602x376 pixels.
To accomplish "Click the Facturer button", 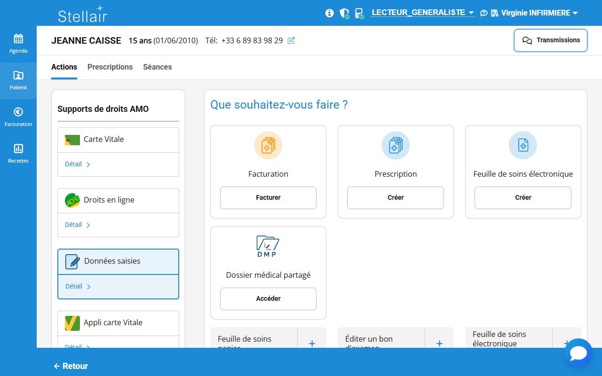I will pos(268,197).
